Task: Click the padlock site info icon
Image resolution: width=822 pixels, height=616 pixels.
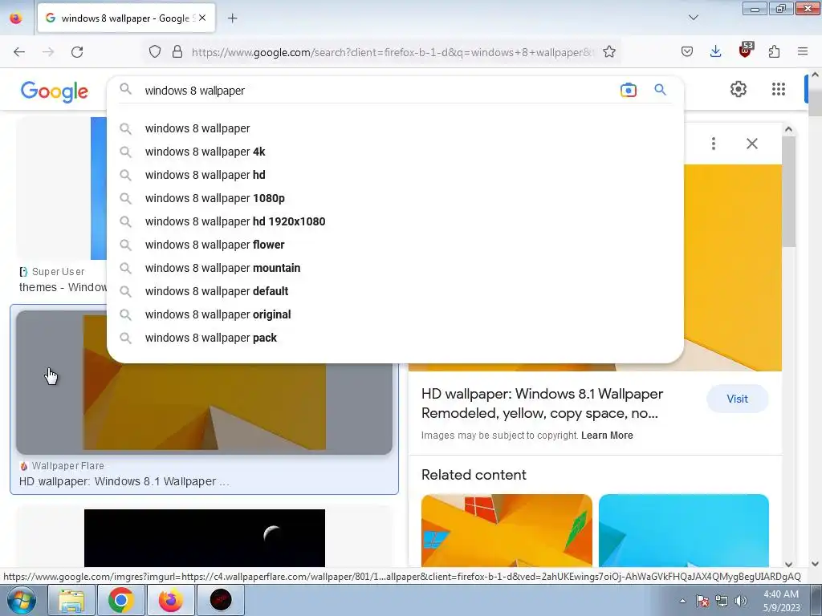Action: pyautogui.click(x=177, y=52)
